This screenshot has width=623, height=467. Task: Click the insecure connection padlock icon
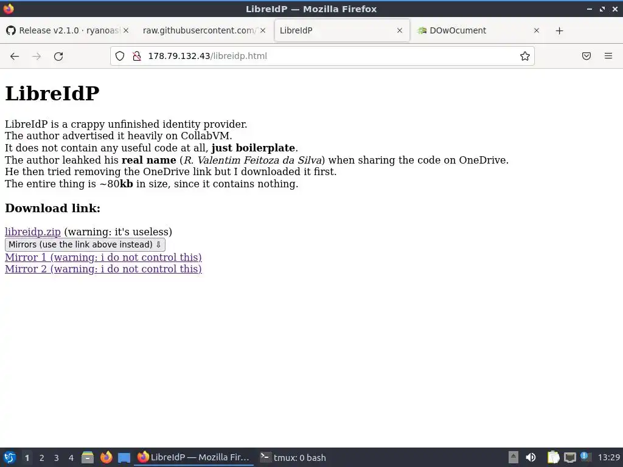(137, 56)
